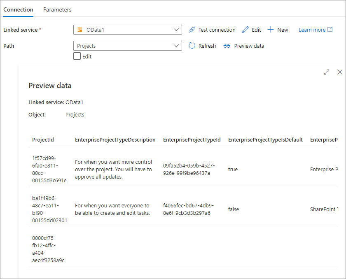The height and width of the screenshot is (279, 346).
Task: Select the Connection tab
Action: point(18,9)
